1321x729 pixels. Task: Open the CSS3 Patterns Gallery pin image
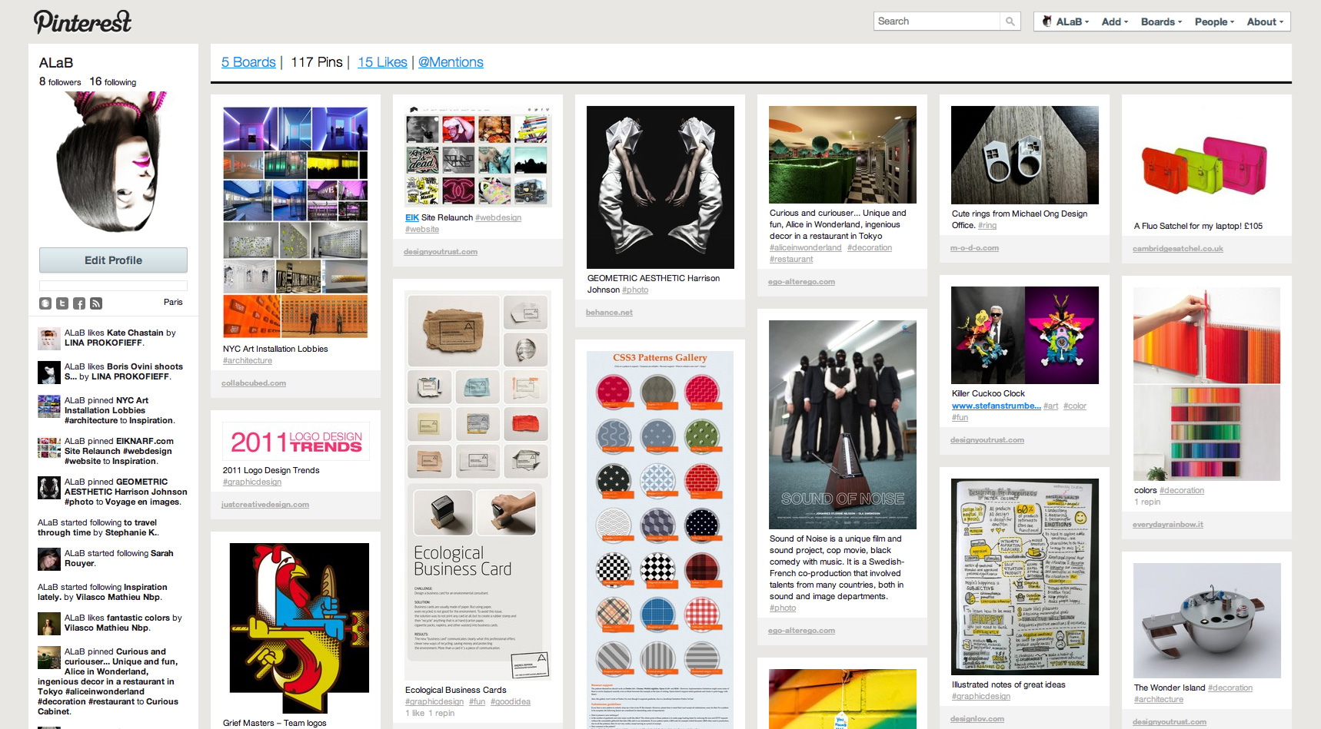click(660, 538)
